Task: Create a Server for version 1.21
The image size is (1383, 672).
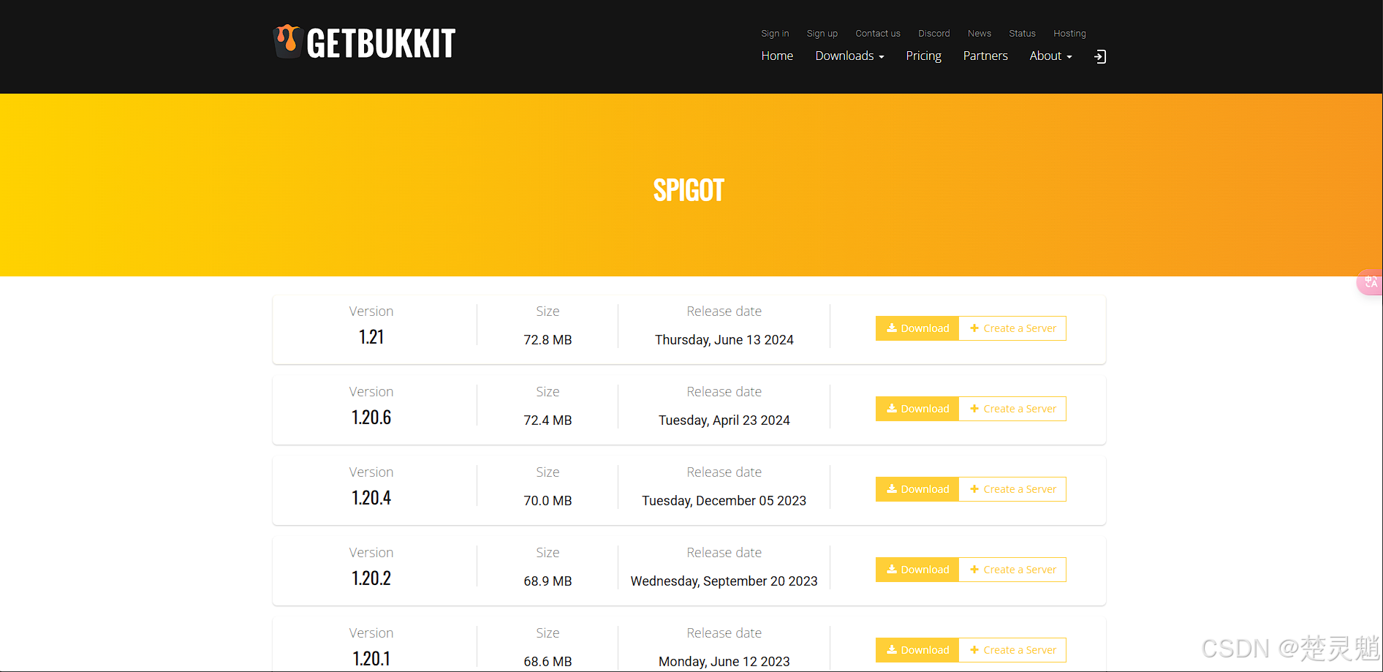Action: [1012, 328]
